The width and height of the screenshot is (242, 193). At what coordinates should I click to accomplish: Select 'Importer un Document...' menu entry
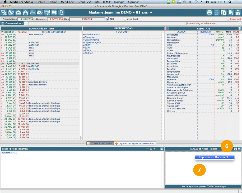(214, 157)
